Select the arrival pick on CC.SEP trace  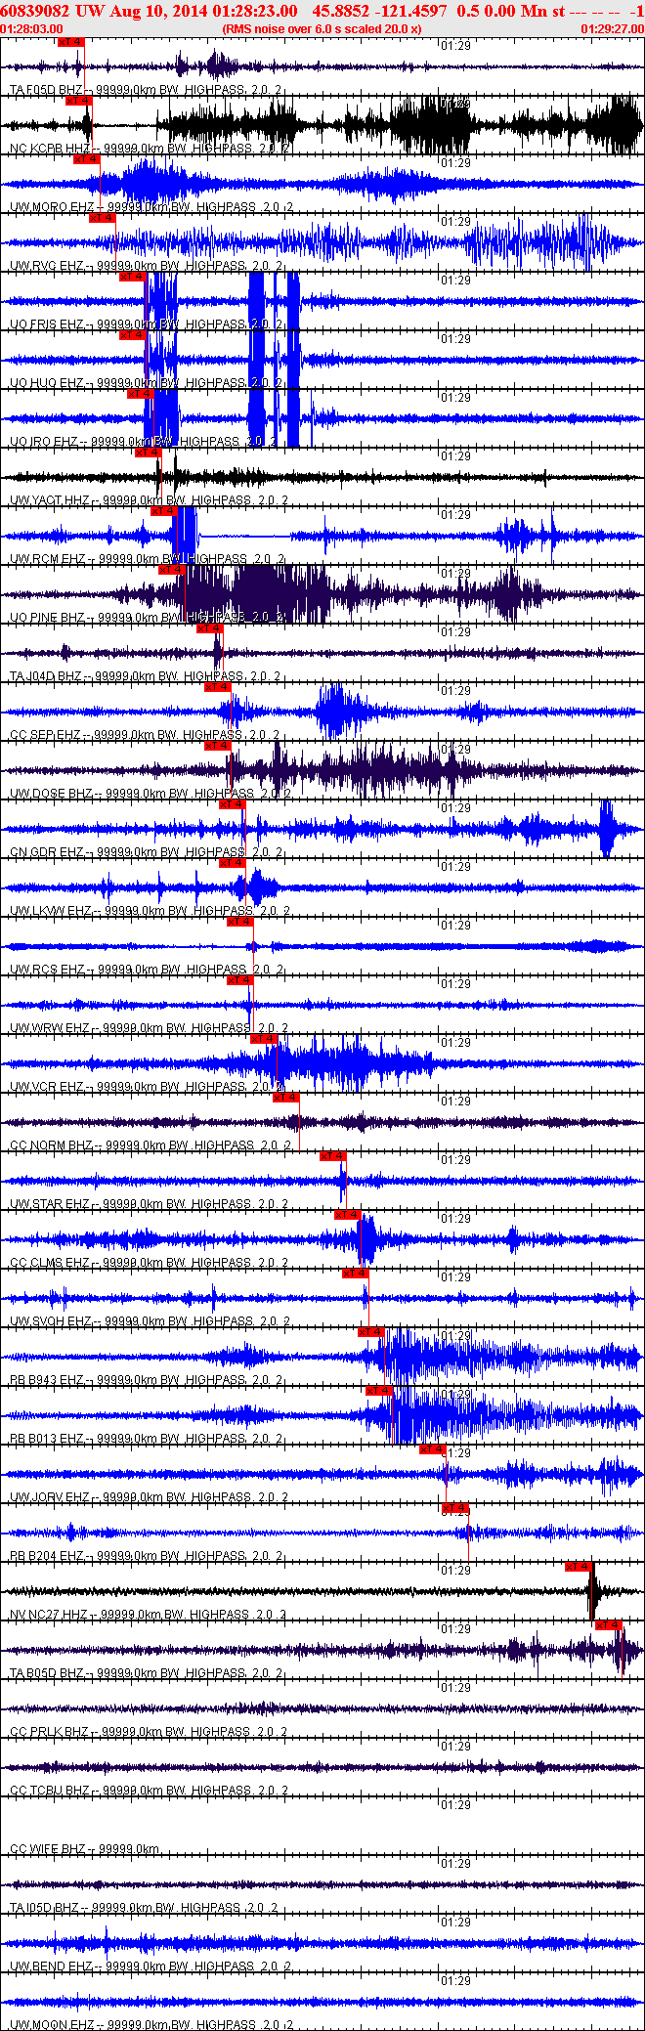pos(217,687)
